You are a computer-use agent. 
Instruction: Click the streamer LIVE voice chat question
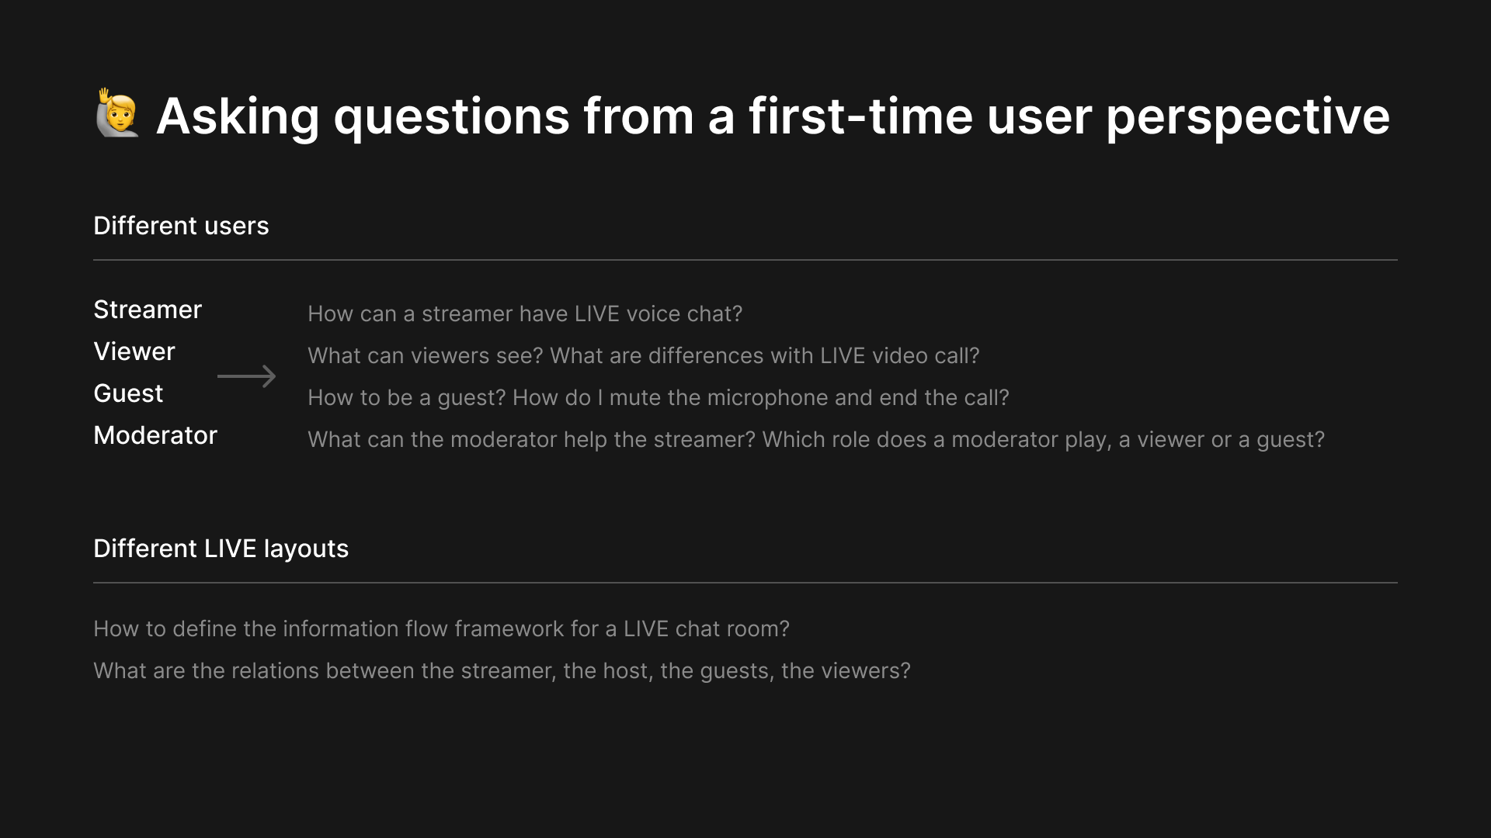tap(525, 313)
